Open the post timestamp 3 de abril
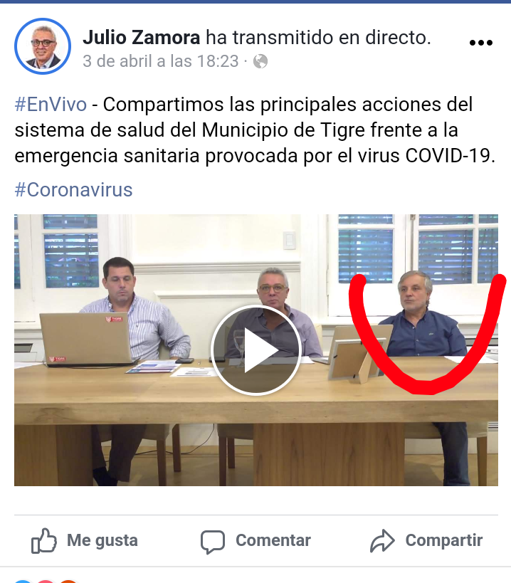 [161, 61]
